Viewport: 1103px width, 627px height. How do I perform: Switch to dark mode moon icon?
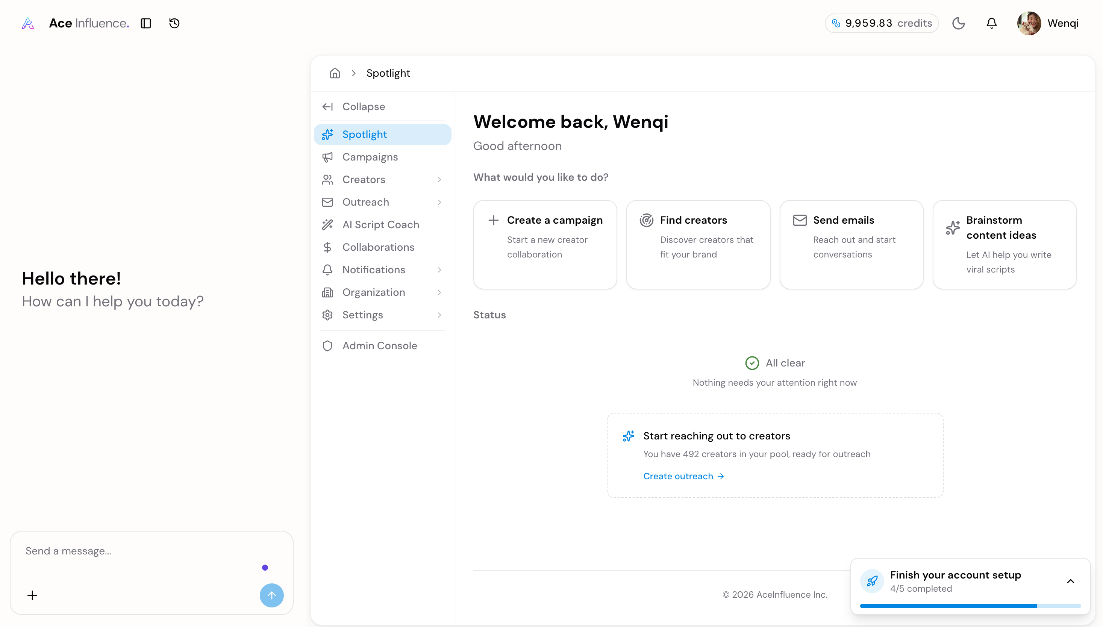click(x=958, y=23)
